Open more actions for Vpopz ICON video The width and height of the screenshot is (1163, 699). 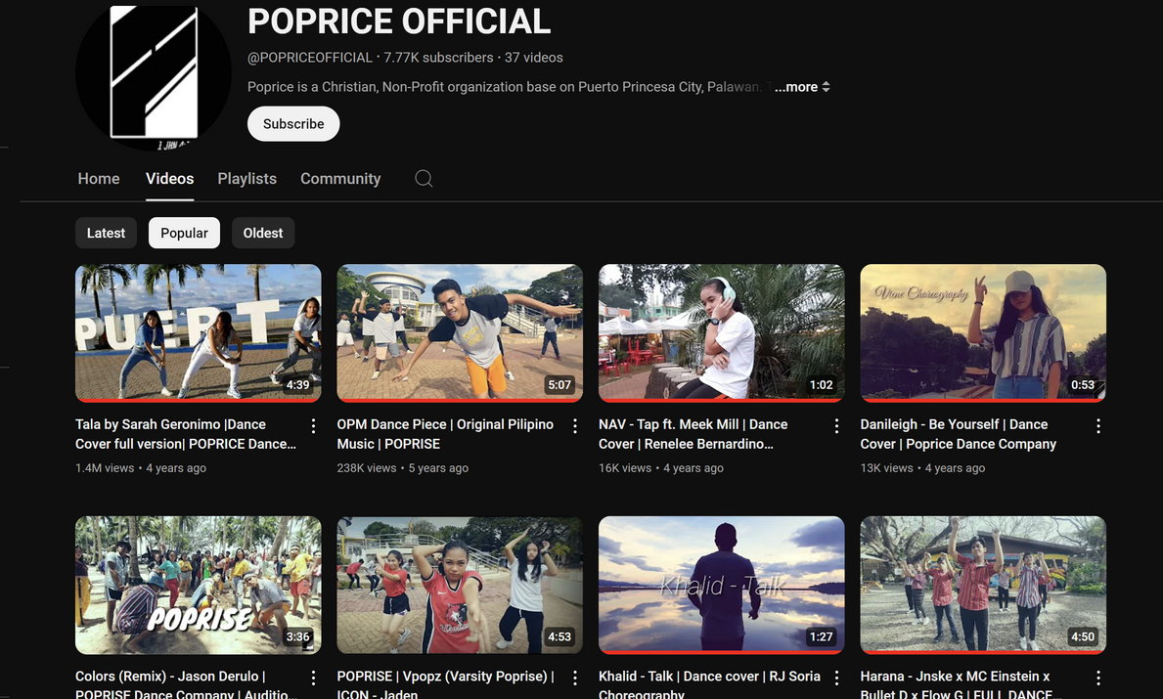coord(575,677)
